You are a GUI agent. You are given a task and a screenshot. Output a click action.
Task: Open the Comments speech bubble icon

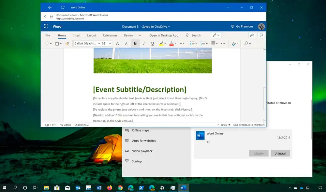click(261, 35)
